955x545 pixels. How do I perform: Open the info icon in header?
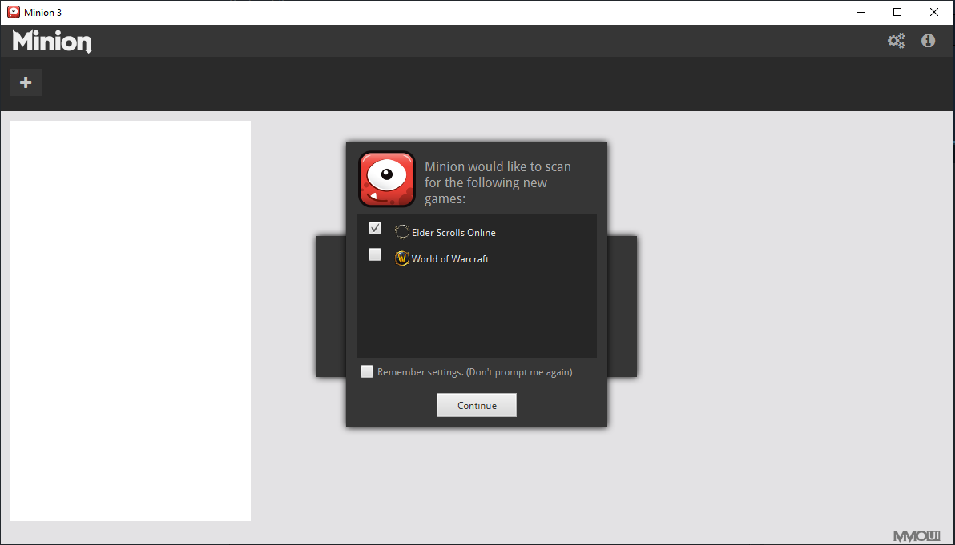click(928, 40)
